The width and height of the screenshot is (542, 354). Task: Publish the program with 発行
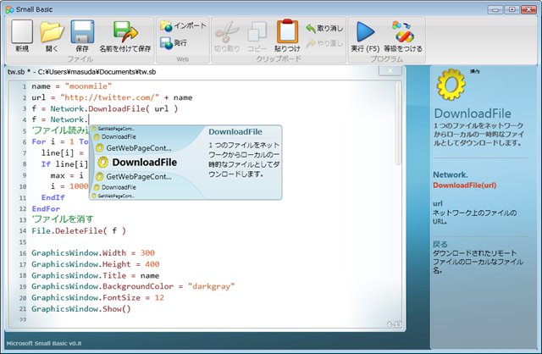click(174, 42)
